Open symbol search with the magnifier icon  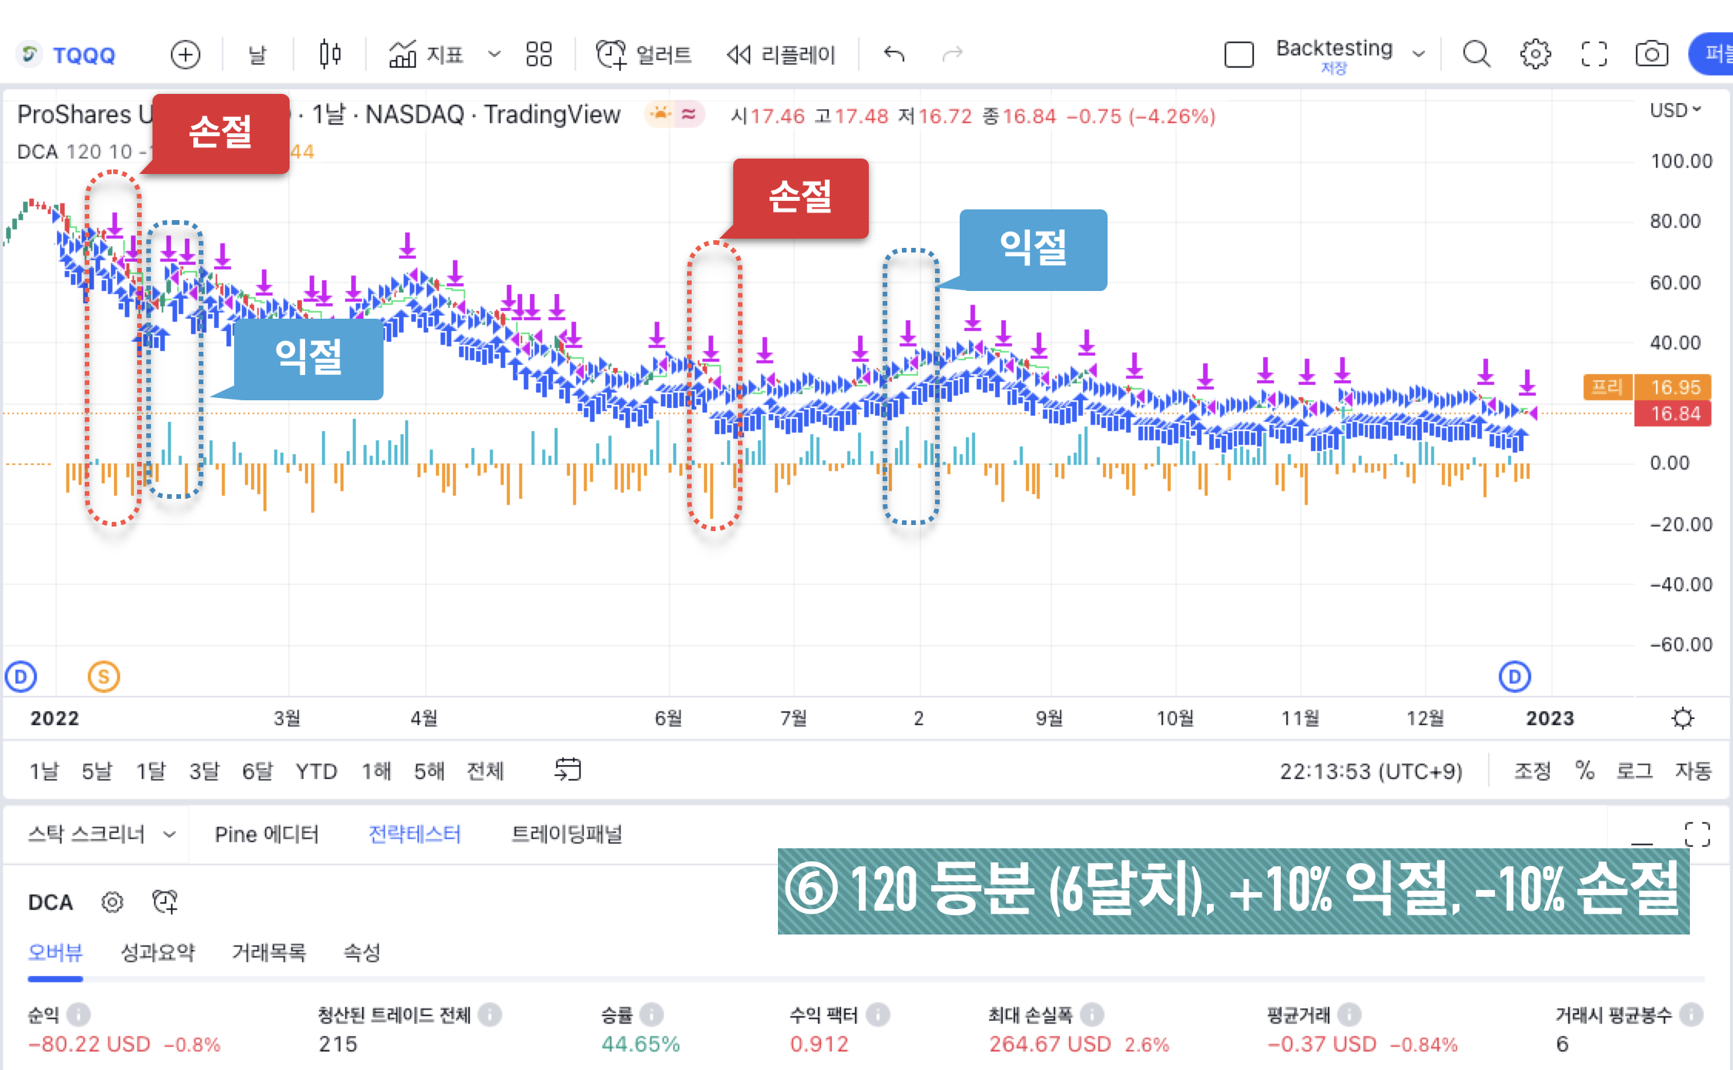1477,54
